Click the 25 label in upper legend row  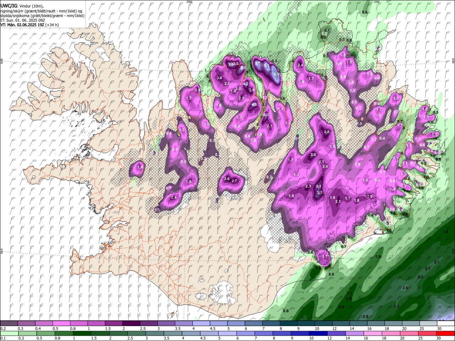[x=422, y=329]
